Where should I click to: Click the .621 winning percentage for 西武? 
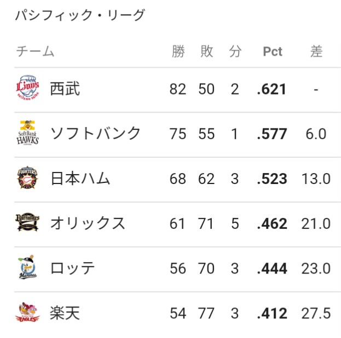tap(271, 89)
